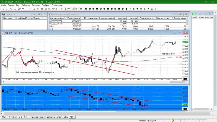Viewport: 217px width, 122px height.
Task: Select the horizontal line tool
Action: click(x=23, y=9)
